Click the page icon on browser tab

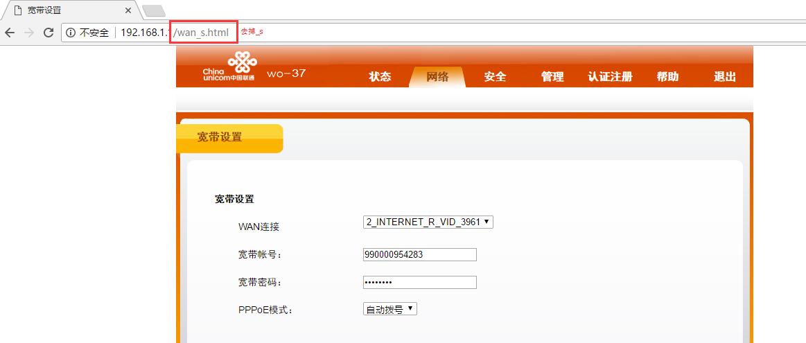pos(18,10)
